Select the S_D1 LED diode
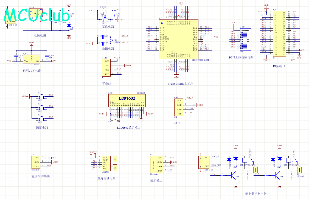Viewport: 309px width, 199px height. [x=69, y=25]
